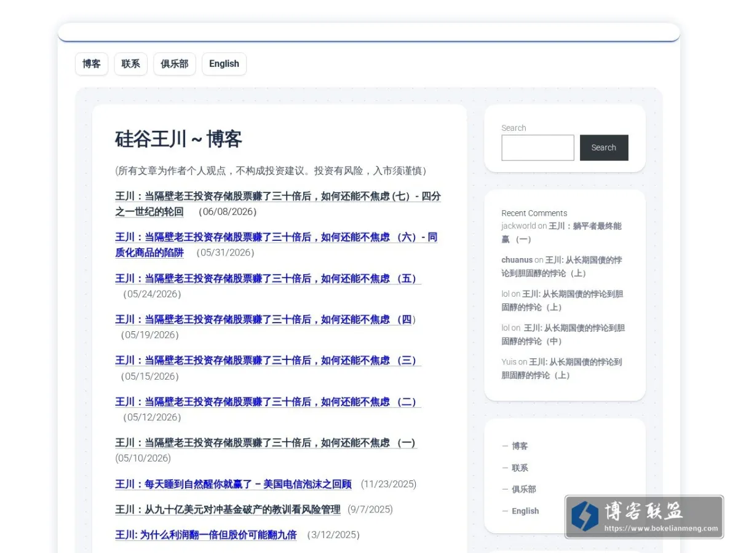Focus the Search input field
Screen dimensions: 738x553
coord(538,147)
